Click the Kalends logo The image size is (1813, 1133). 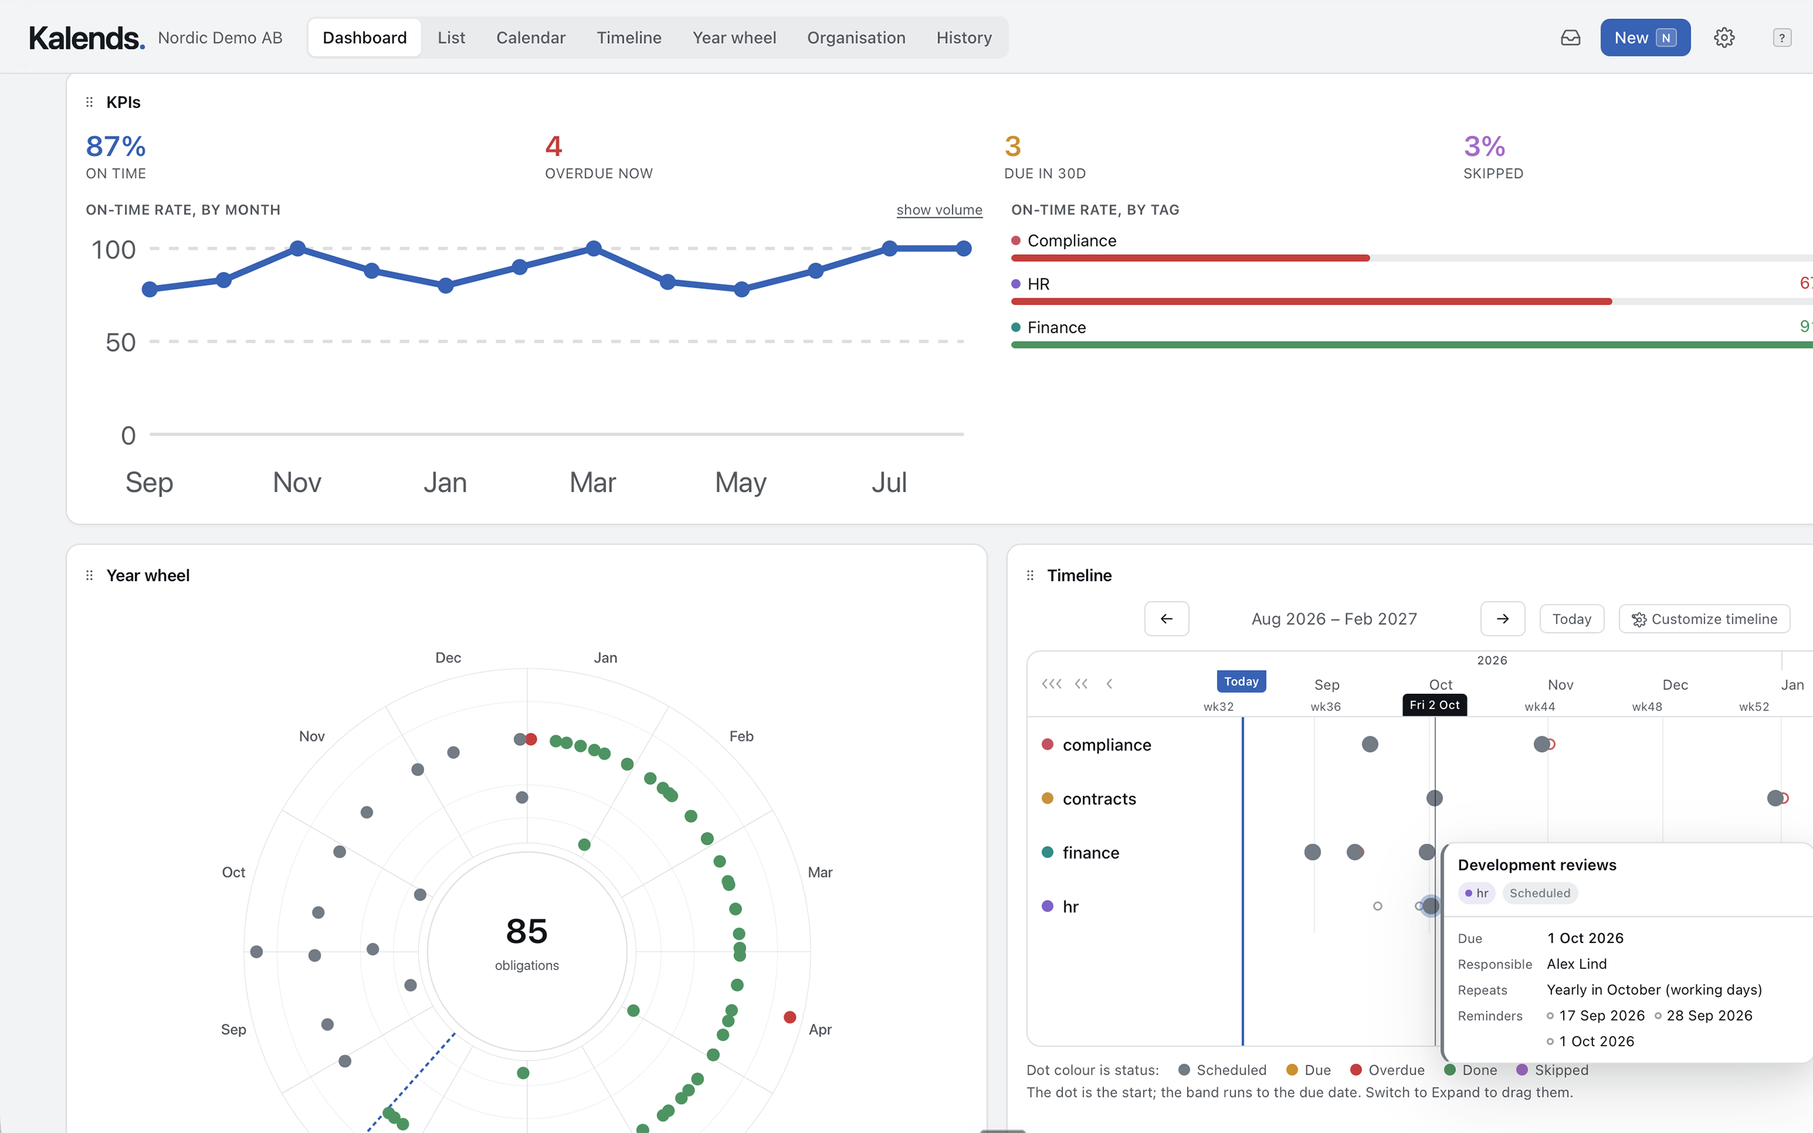point(86,37)
